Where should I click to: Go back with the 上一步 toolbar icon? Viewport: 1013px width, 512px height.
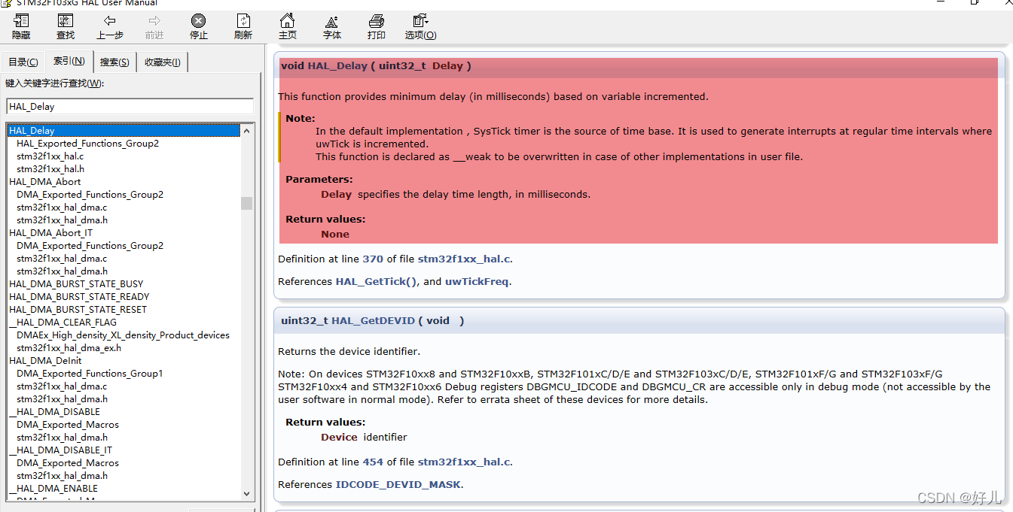pyautogui.click(x=110, y=26)
